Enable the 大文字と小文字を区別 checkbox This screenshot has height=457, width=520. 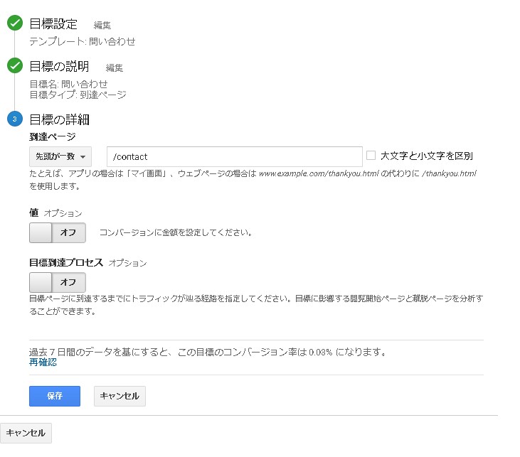coord(371,156)
